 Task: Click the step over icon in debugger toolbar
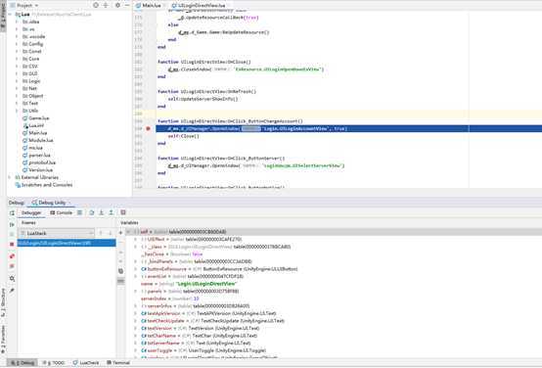tap(92, 212)
